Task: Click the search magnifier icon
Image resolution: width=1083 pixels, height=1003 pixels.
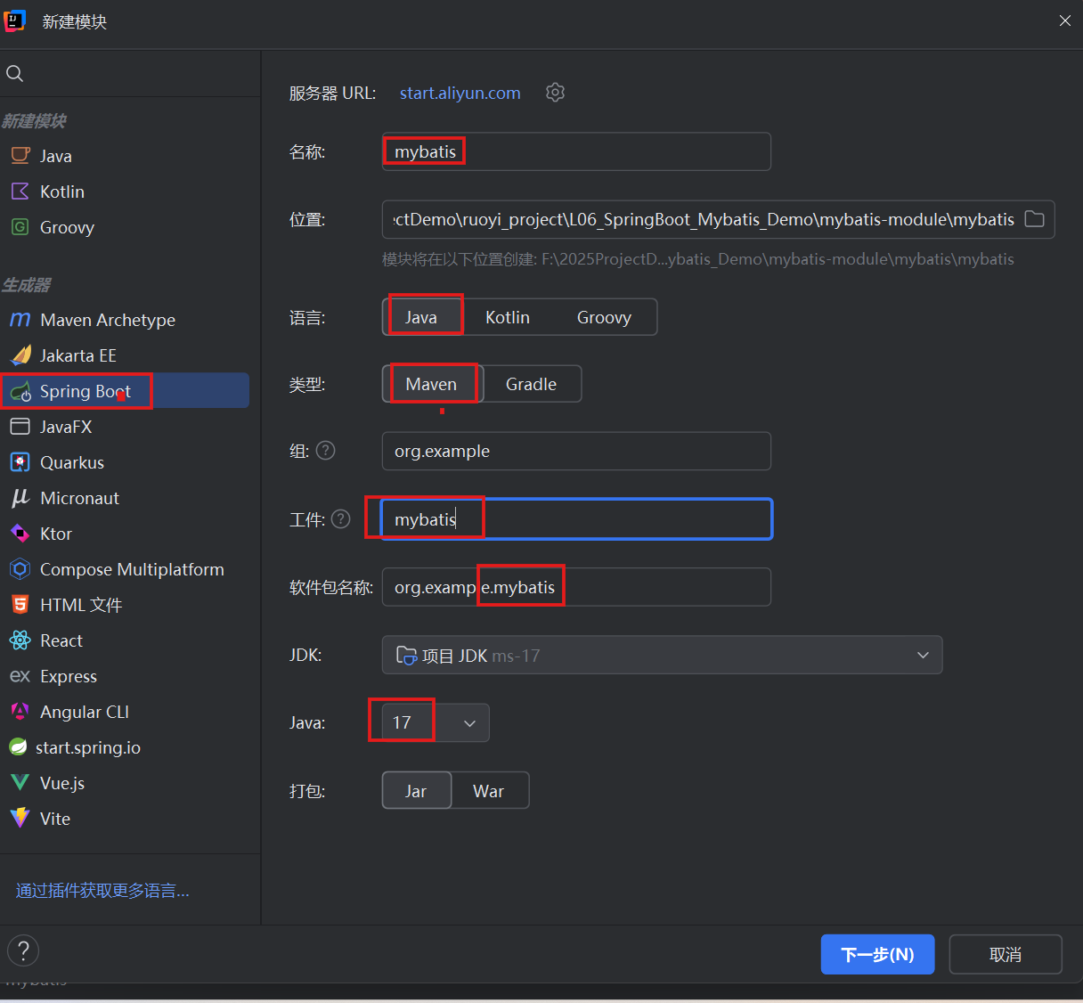Action: pyautogui.click(x=15, y=74)
